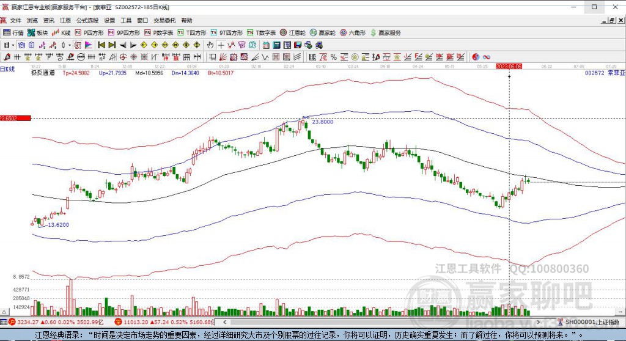The width and height of the screenshot is (626, 341).
Task: Open the 文件 menu
Action: pos(15,20)
